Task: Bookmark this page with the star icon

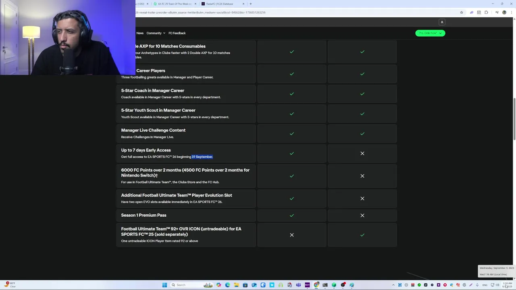Action: [462, 12]
